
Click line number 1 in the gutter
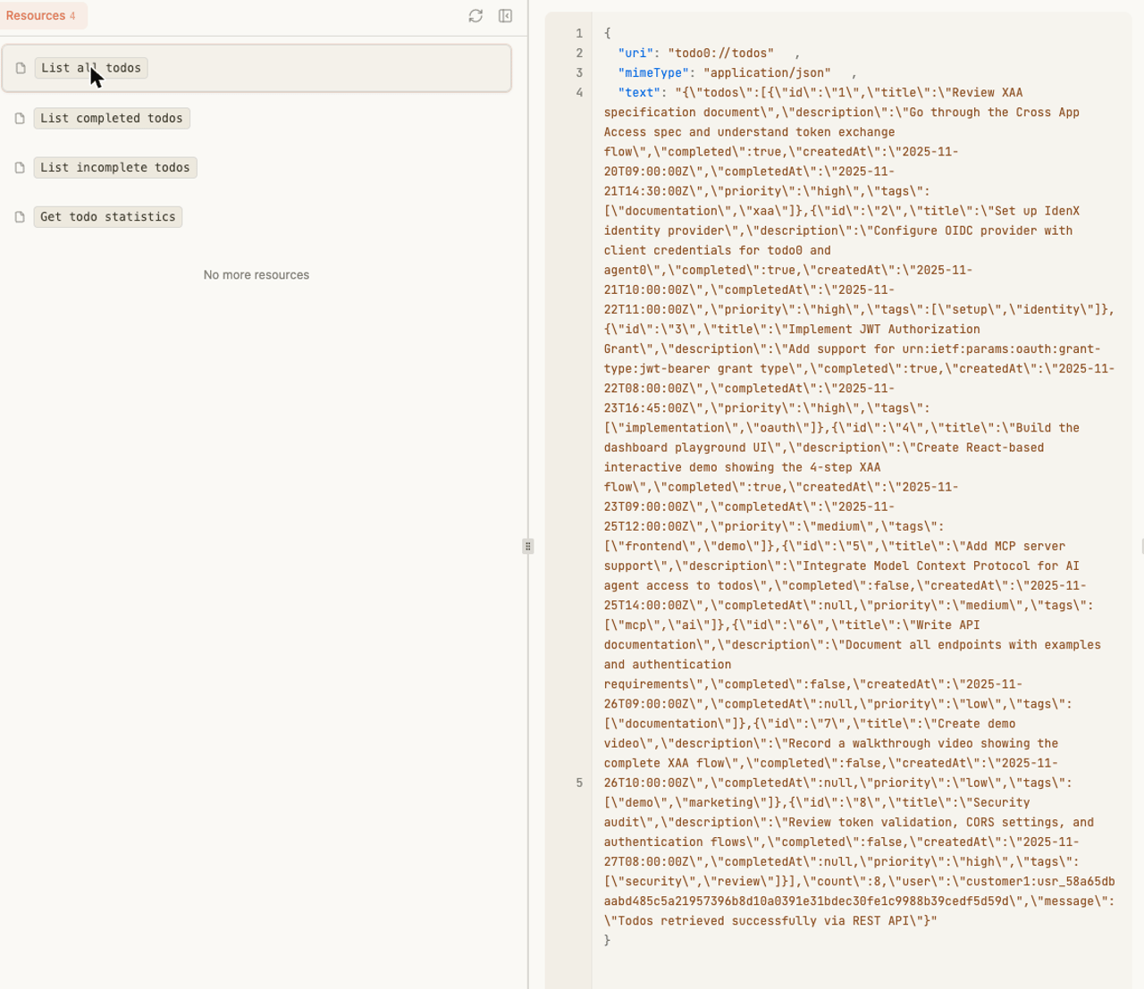[x=579, y=33]
